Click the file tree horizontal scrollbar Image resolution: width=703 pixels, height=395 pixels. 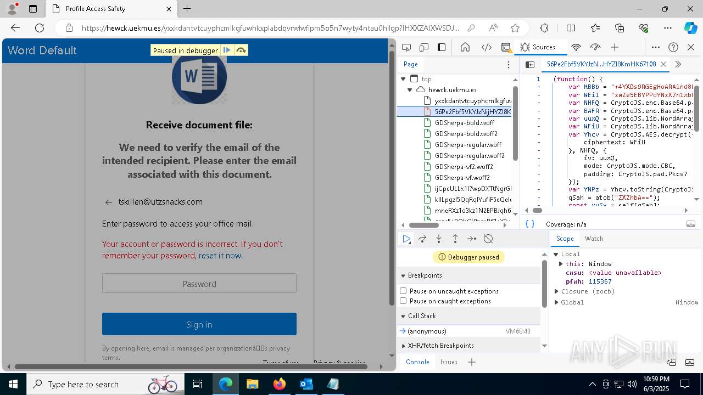tap(423, 225)
